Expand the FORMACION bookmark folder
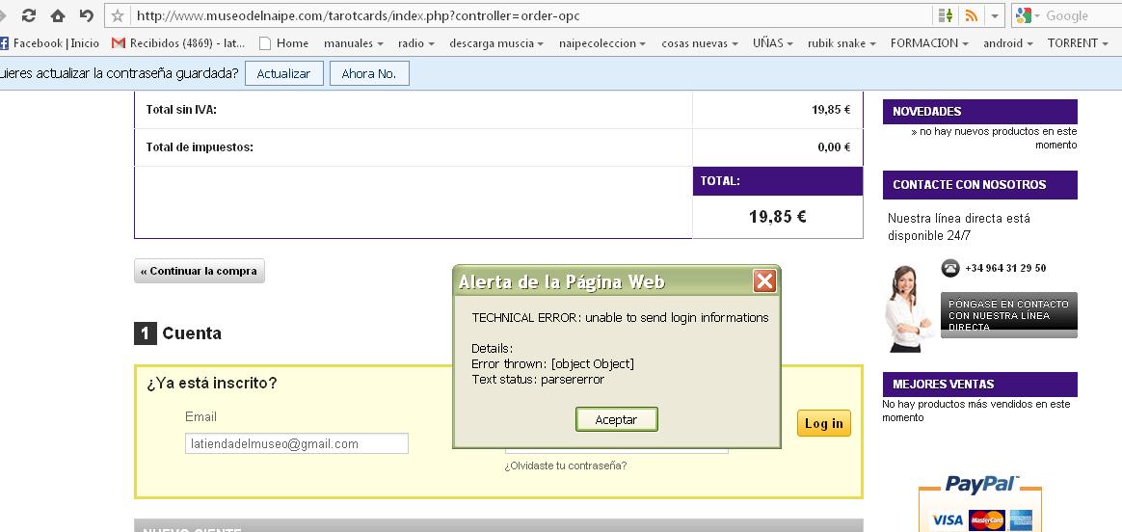This screenshot has width=1122, height=532. 929,43
